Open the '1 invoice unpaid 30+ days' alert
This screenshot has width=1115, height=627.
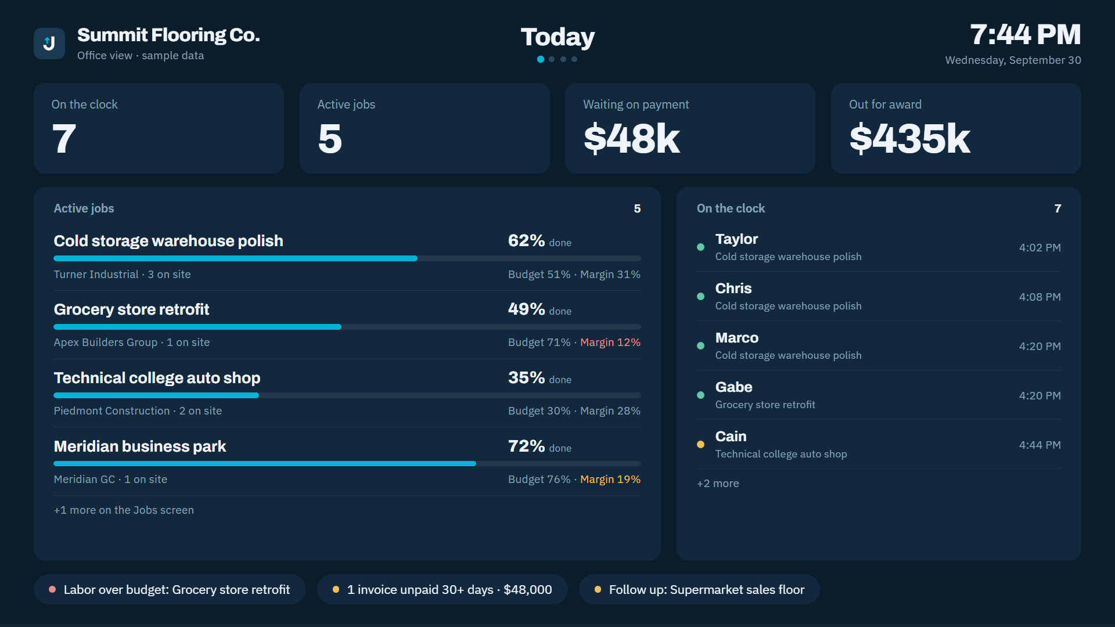(x=442, y=590)
